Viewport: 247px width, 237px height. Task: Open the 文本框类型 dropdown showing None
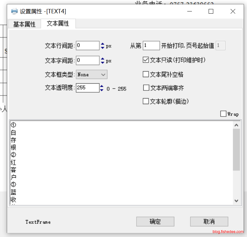[92, 75]
